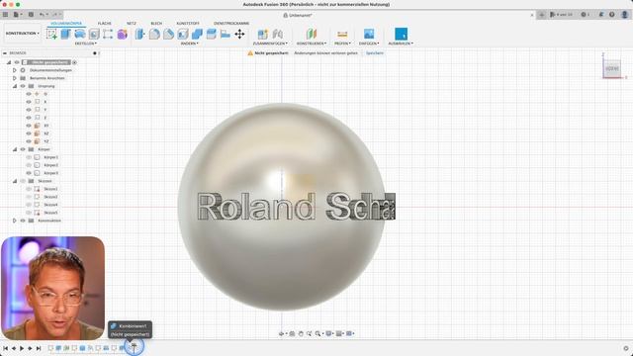Select the Press Pull tool
This screenshot has height=356, width=633.
click(140, 34)
